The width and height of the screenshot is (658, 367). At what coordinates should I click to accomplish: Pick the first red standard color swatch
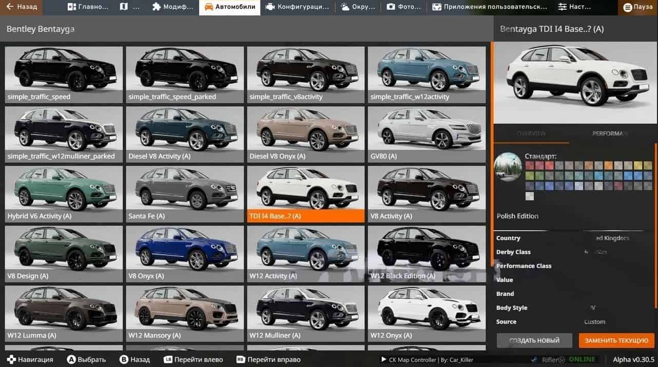530,166
